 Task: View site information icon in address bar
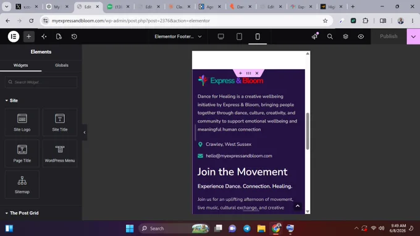tap(46, 20)
